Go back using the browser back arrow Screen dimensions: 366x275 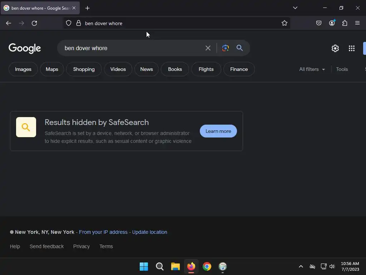9,23
